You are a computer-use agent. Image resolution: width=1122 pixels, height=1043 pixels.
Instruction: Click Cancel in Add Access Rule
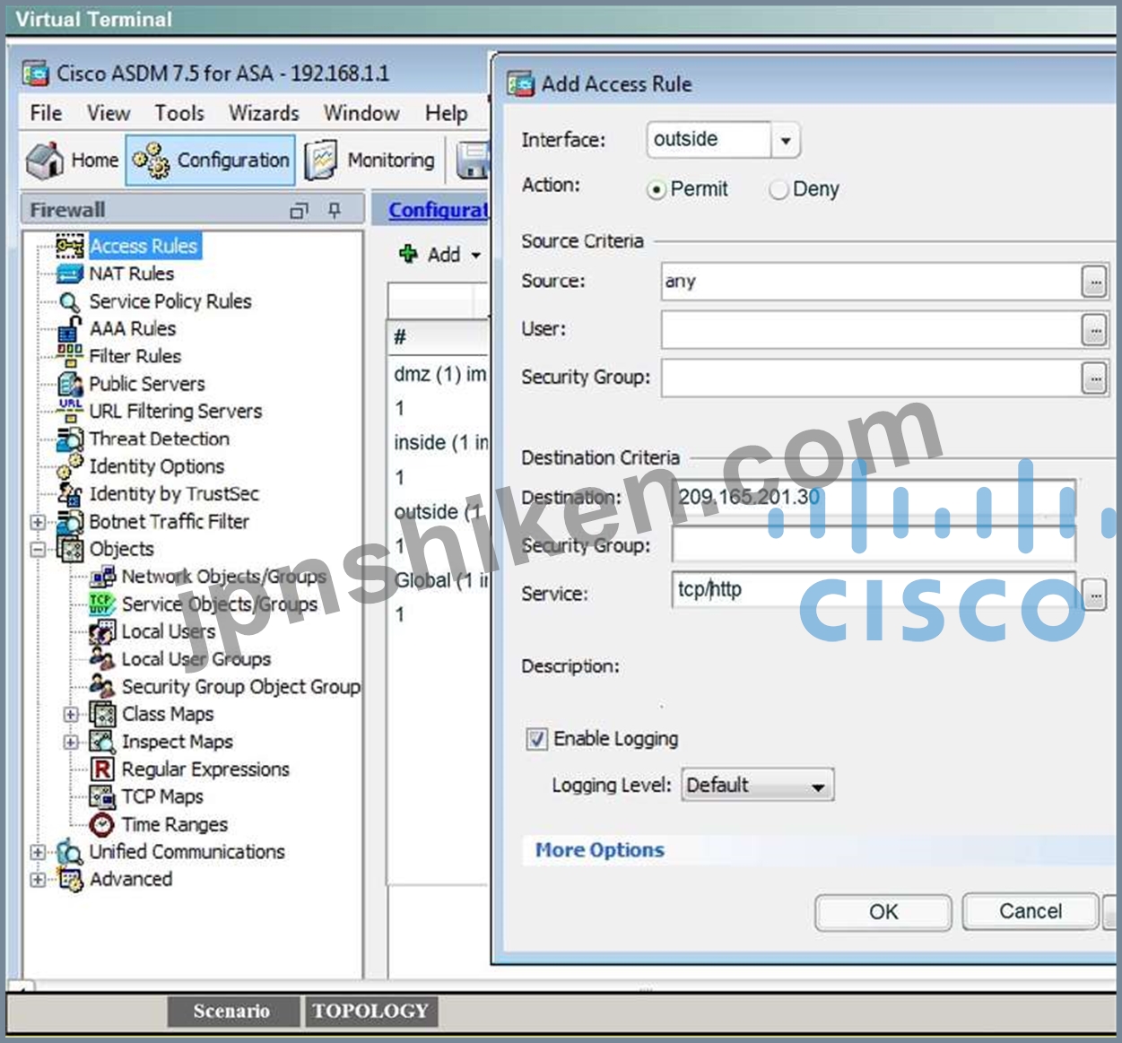[1031, 911]
